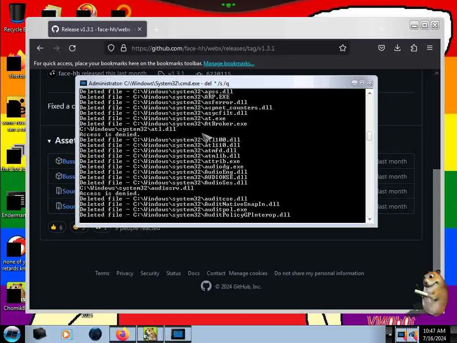Open the media player taskbar icon

tap(66, 334)
